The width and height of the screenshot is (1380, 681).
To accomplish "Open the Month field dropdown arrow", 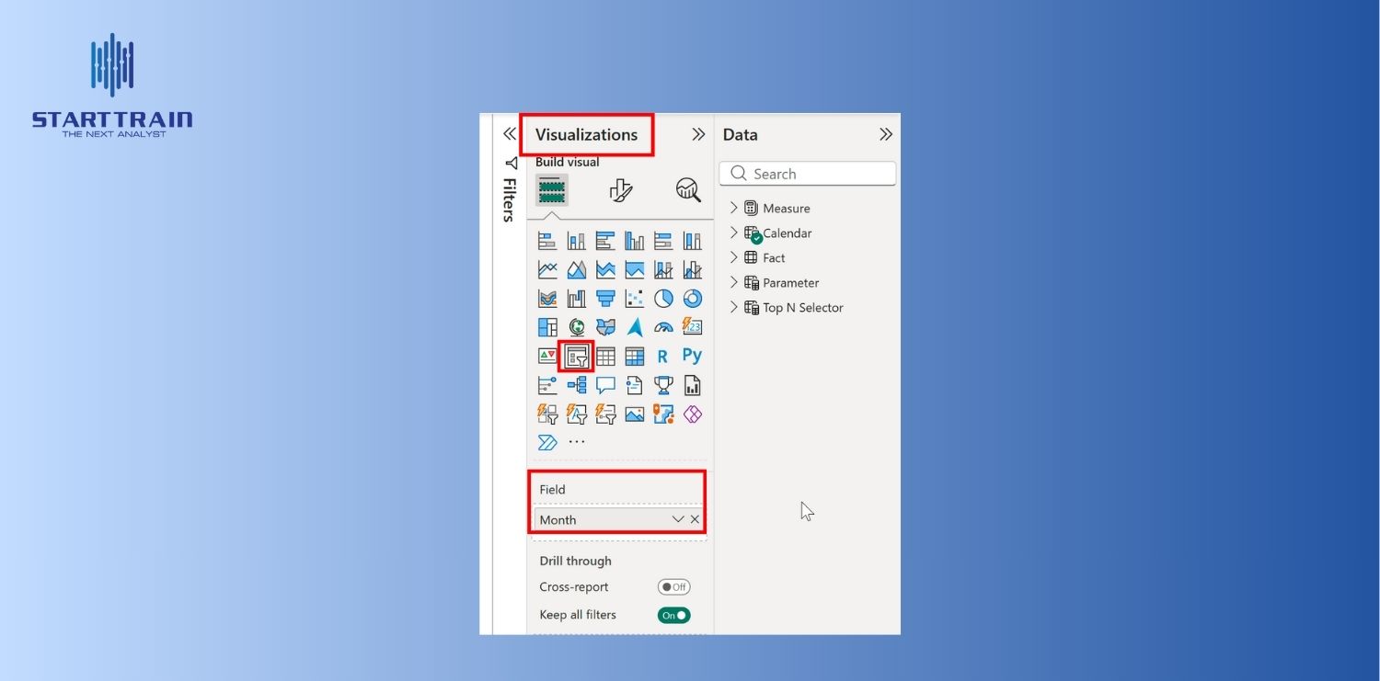I will (678, 520).
